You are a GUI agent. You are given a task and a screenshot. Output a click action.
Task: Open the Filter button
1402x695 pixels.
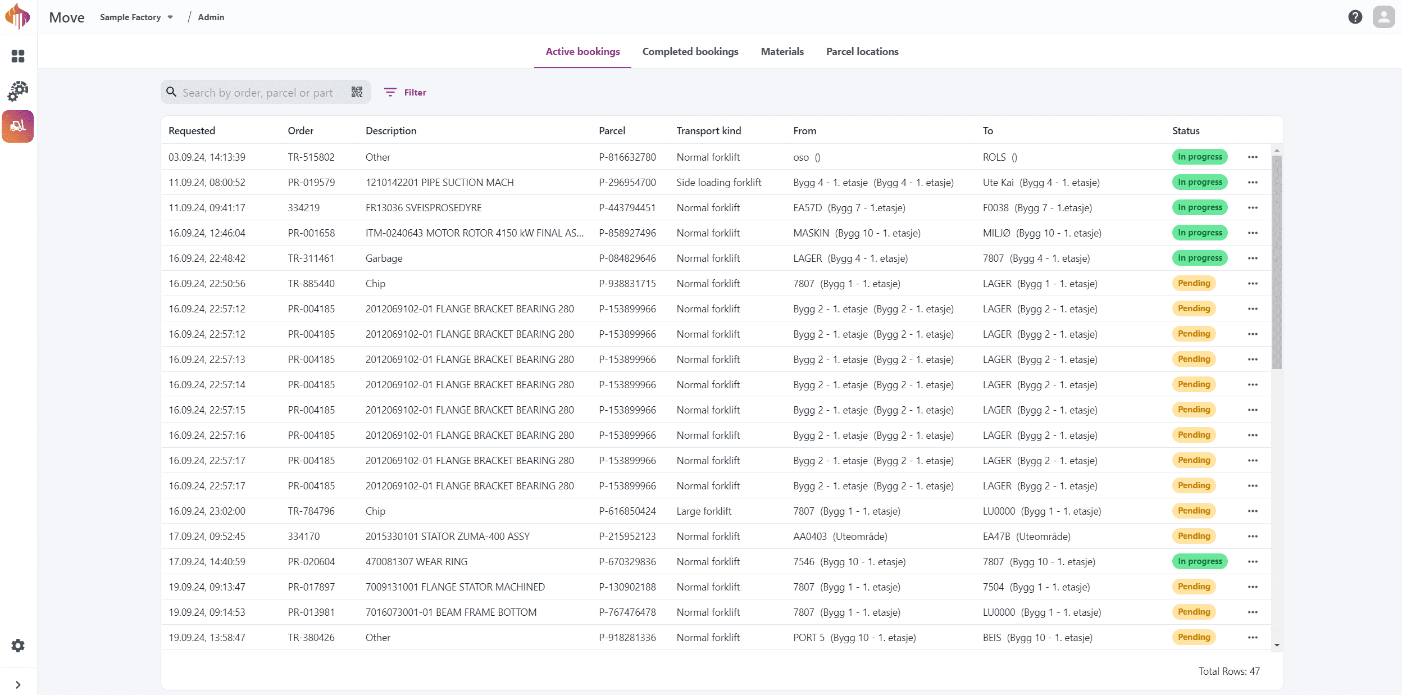[405, 92]
